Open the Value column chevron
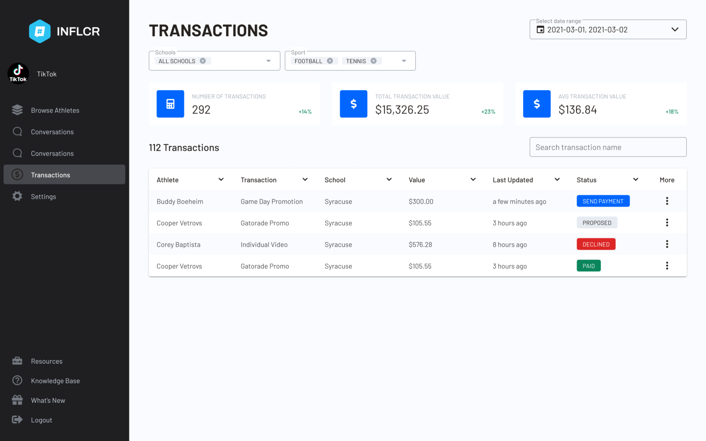 (473, 180)
